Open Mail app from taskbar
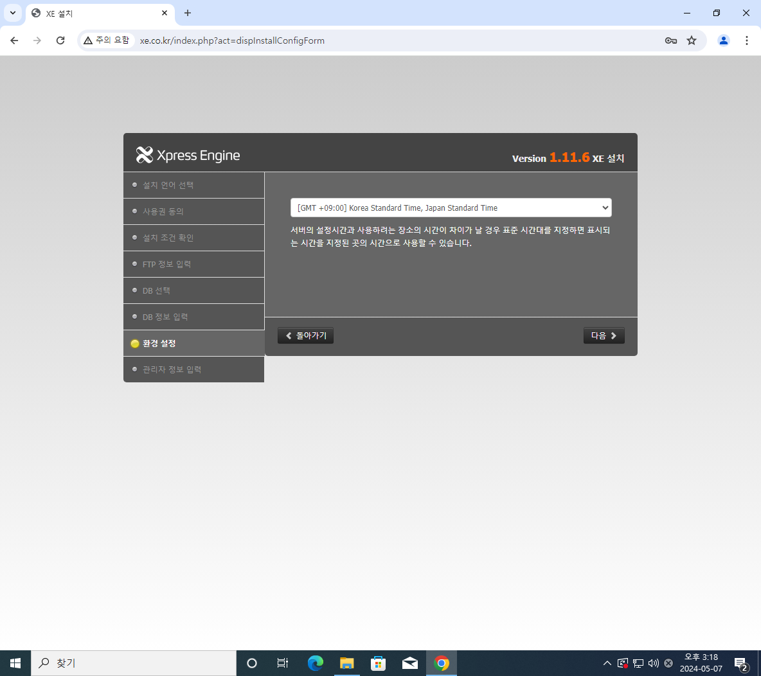Viewport: 761px width, 676px height. click(409, 663)
